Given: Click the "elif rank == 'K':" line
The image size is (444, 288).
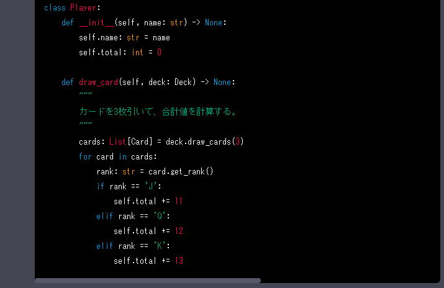Looking at the screenshot, I should (x=133, y=246).
